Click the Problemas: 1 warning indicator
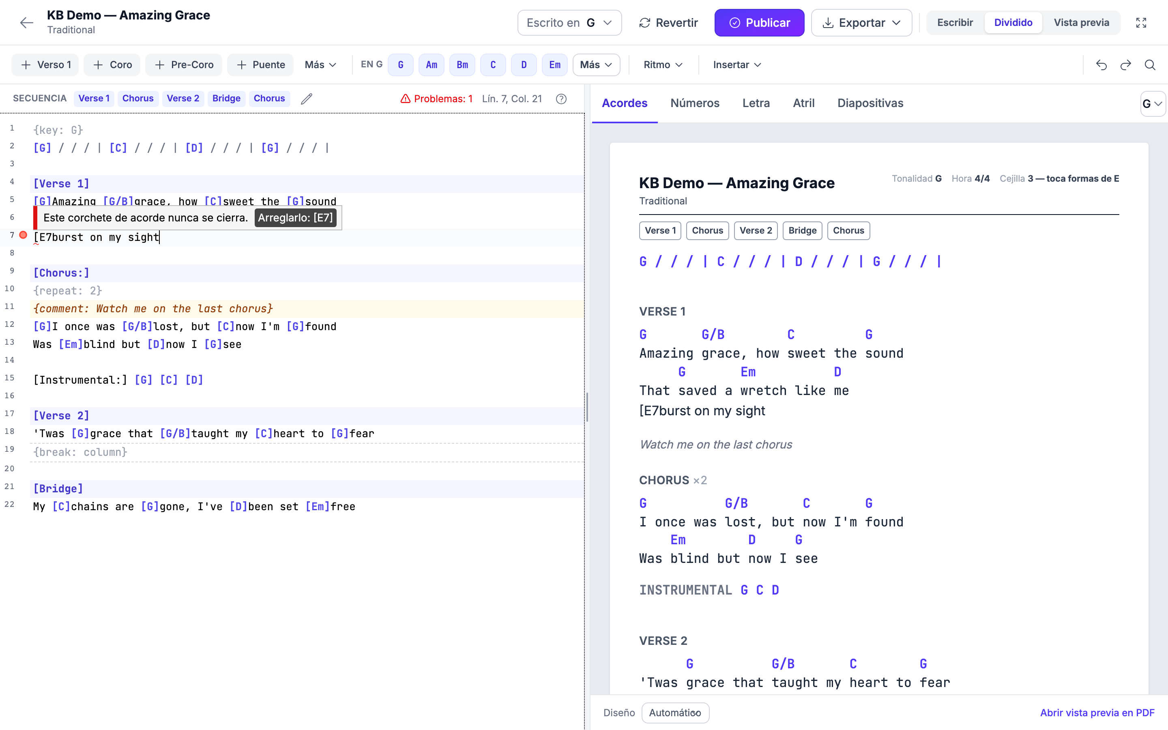The width and height of the screenshot is (1168, 730). 436,99
